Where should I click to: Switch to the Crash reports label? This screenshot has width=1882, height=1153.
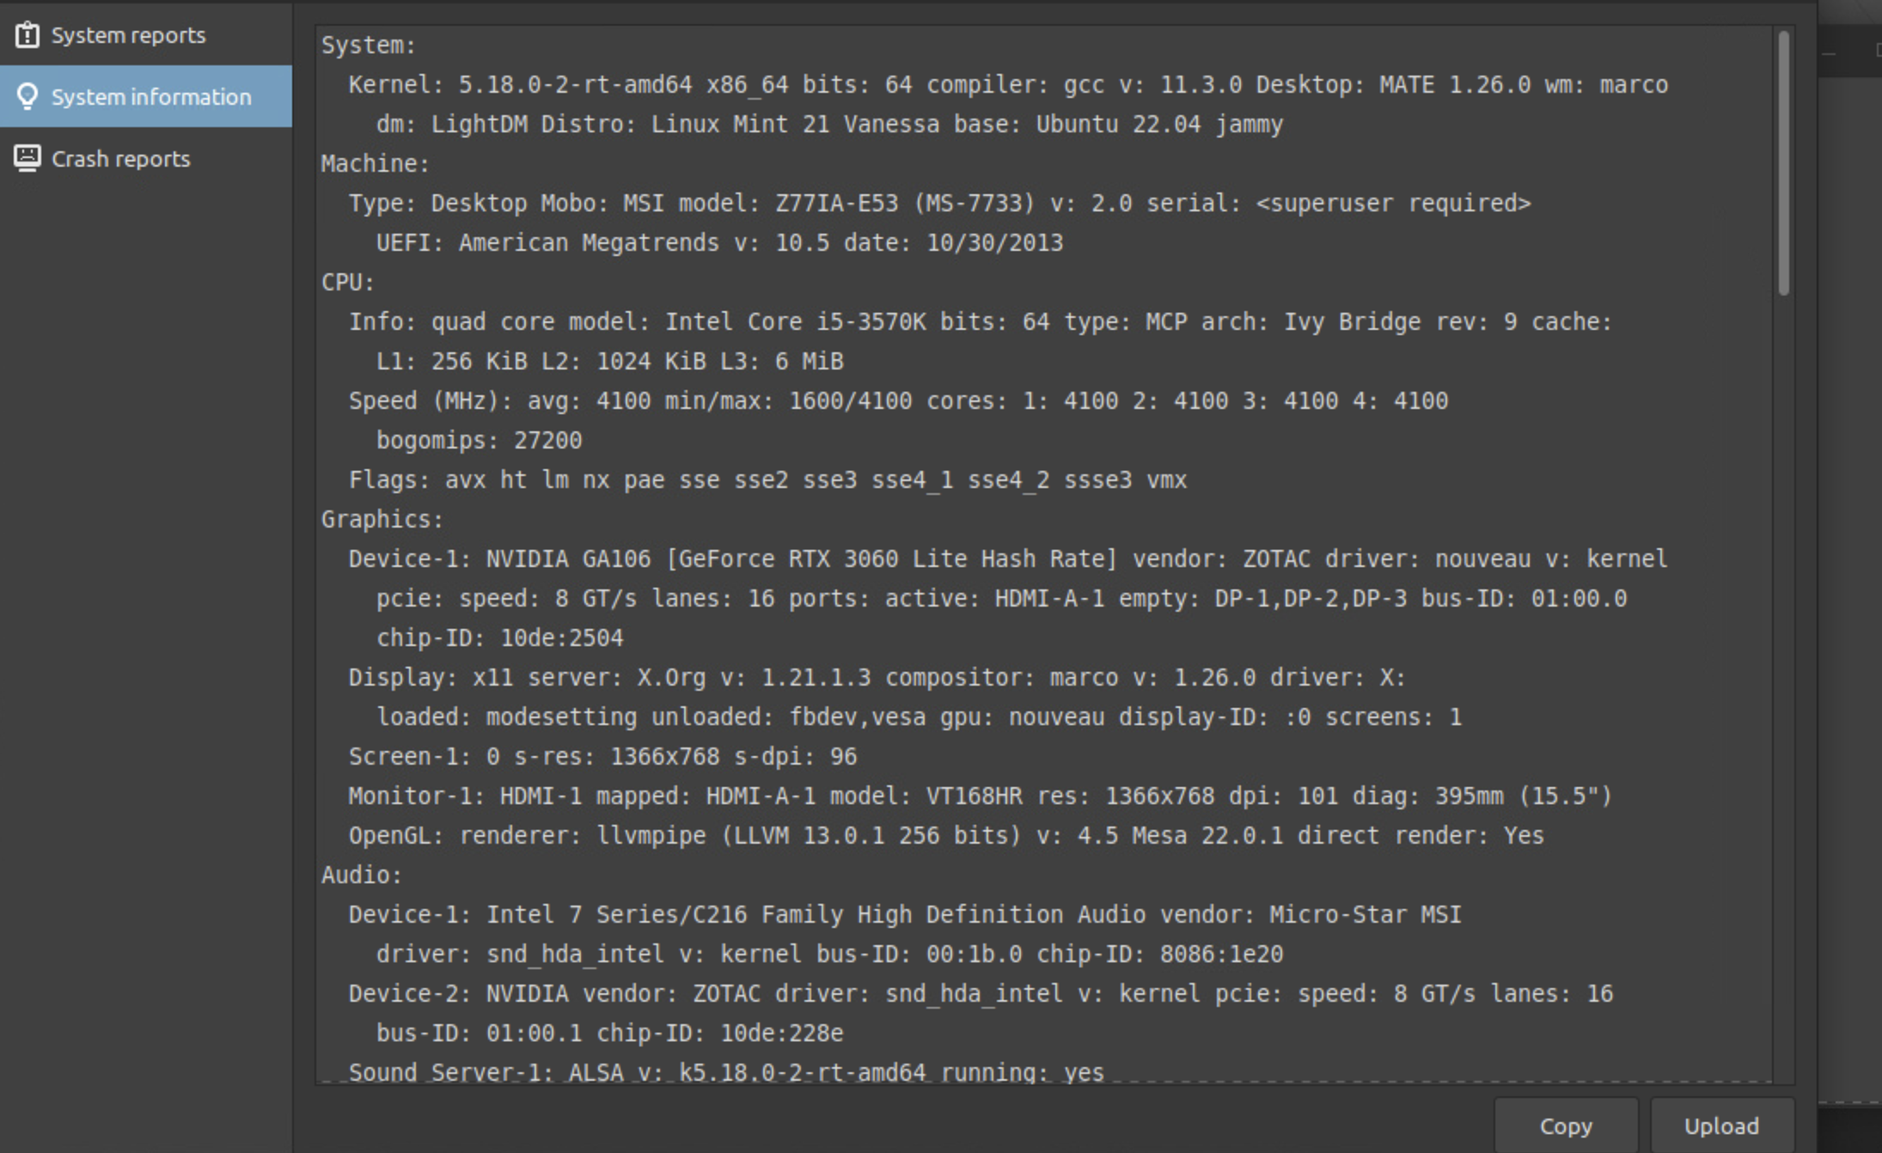pos(120,159)
